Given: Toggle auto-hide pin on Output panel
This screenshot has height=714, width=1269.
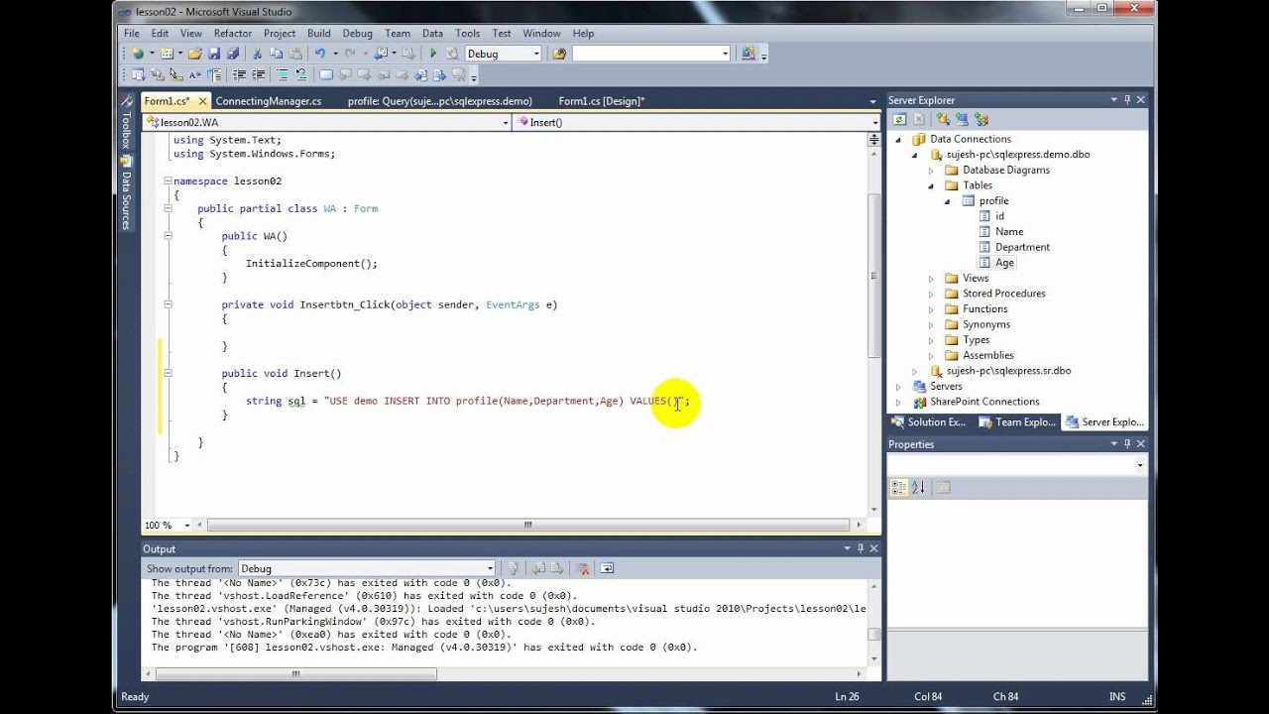Looking at the screenshot, I should 860,548.
